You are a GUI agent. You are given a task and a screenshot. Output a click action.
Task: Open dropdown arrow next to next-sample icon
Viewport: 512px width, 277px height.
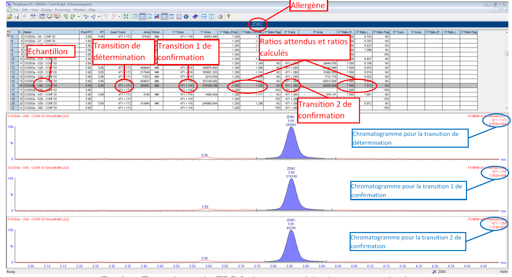click(79, 16)
